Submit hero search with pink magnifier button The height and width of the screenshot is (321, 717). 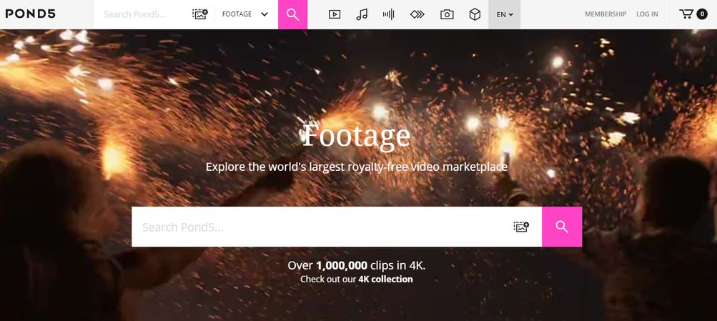562,227
